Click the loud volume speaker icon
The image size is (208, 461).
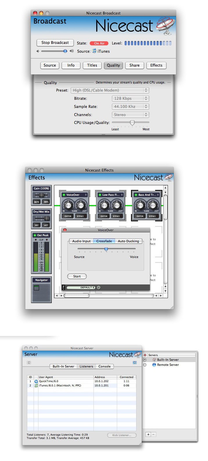point(72,51)
